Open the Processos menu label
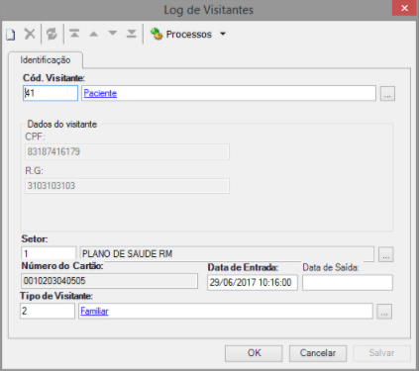The image size is (419, 371). point(188,34)
